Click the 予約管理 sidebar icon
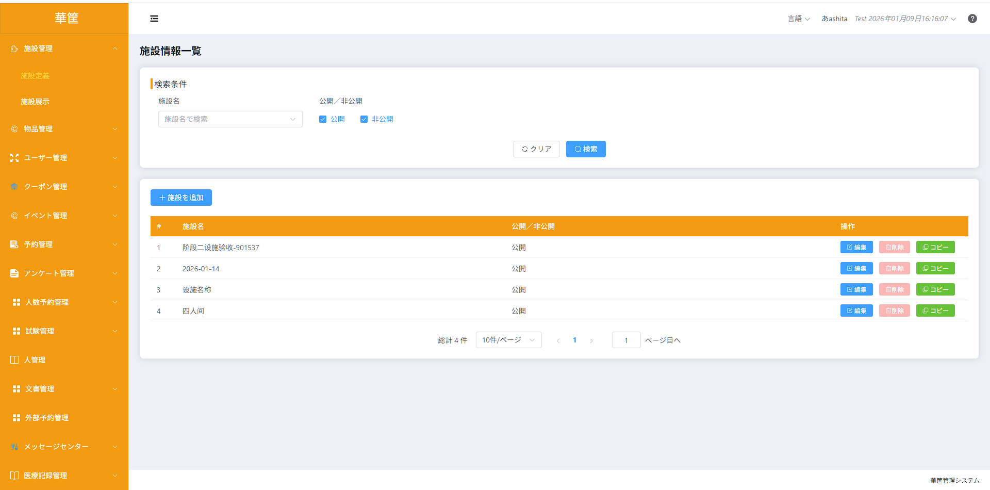Screen dimensions: 990x490 [14, 244]
